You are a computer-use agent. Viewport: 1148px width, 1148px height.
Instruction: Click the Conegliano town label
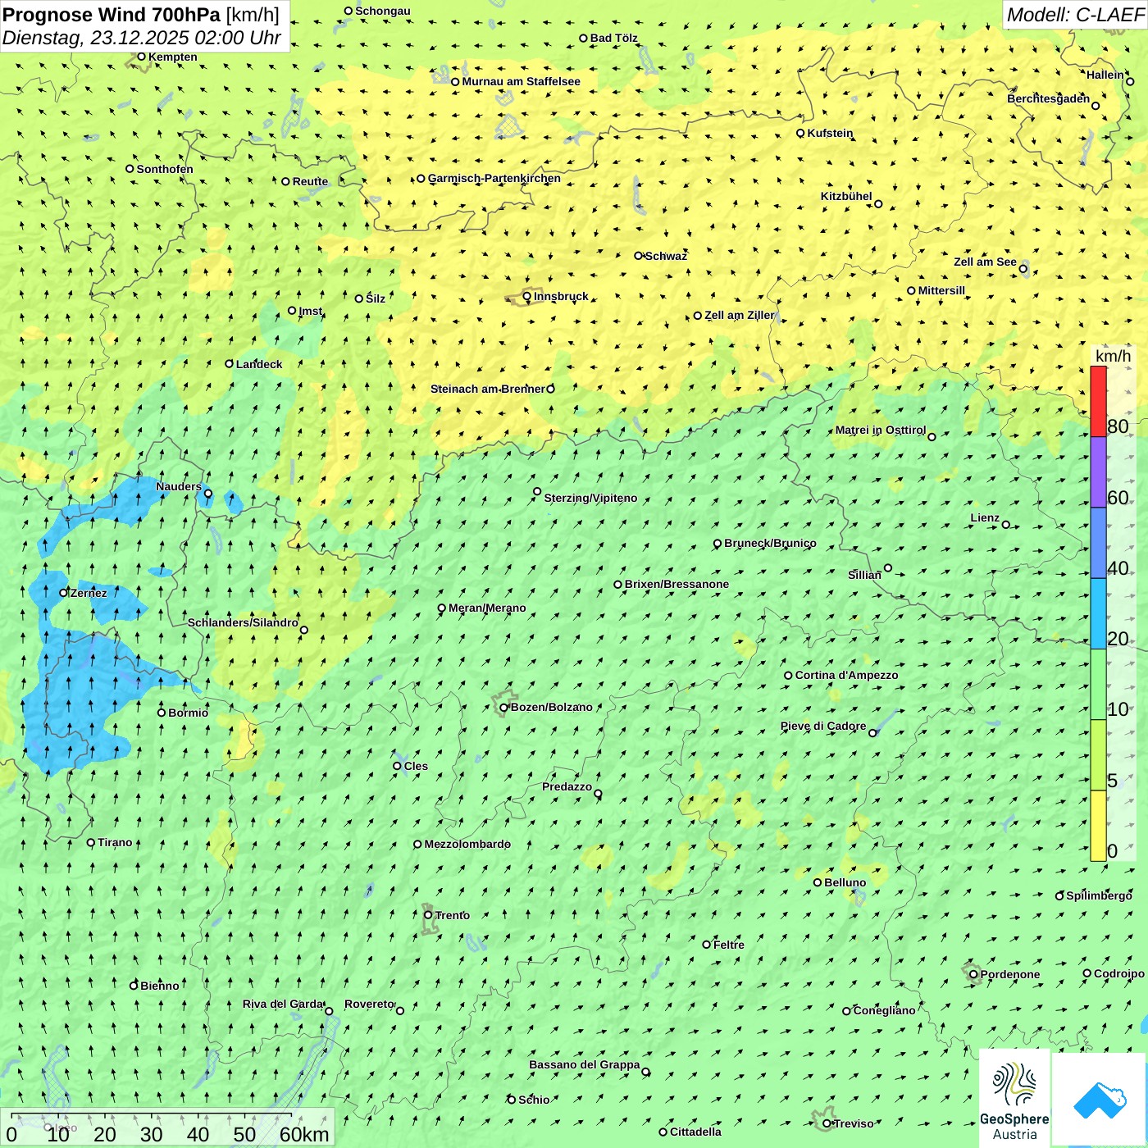(884, 1011)
